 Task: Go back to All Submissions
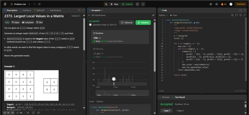[x=97, y=15]
